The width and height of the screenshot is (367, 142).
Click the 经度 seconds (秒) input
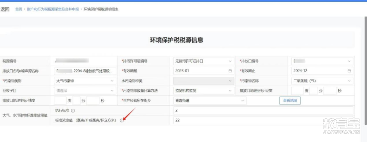pyautogui.click(x=330, y=91)
